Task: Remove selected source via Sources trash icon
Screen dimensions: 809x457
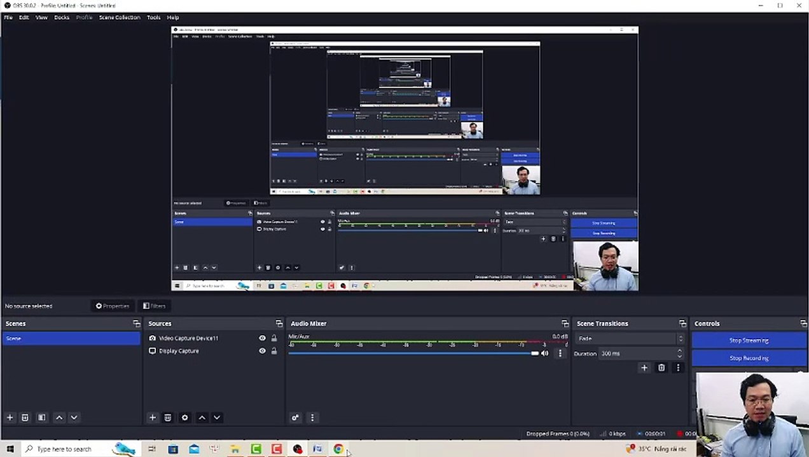Action: pos(168,418)
